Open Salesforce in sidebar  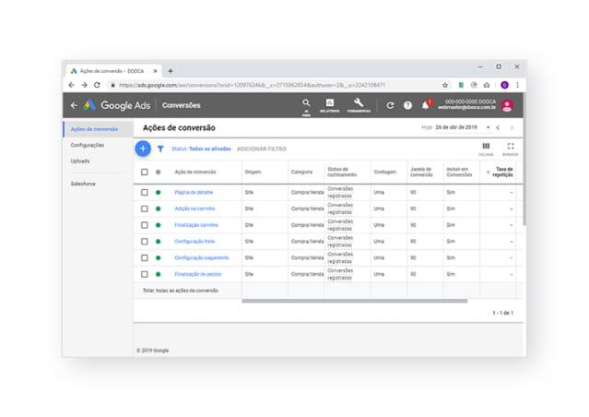tap(83, 184)
